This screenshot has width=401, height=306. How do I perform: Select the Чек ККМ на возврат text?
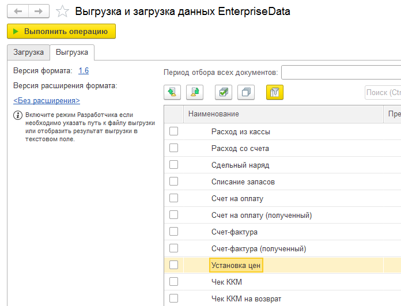pos(246,299)
